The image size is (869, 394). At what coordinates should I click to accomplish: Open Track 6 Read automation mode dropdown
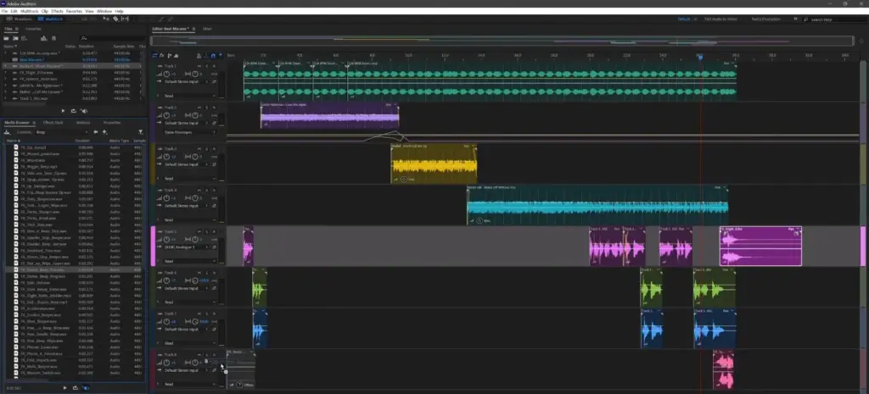point(189,302)
